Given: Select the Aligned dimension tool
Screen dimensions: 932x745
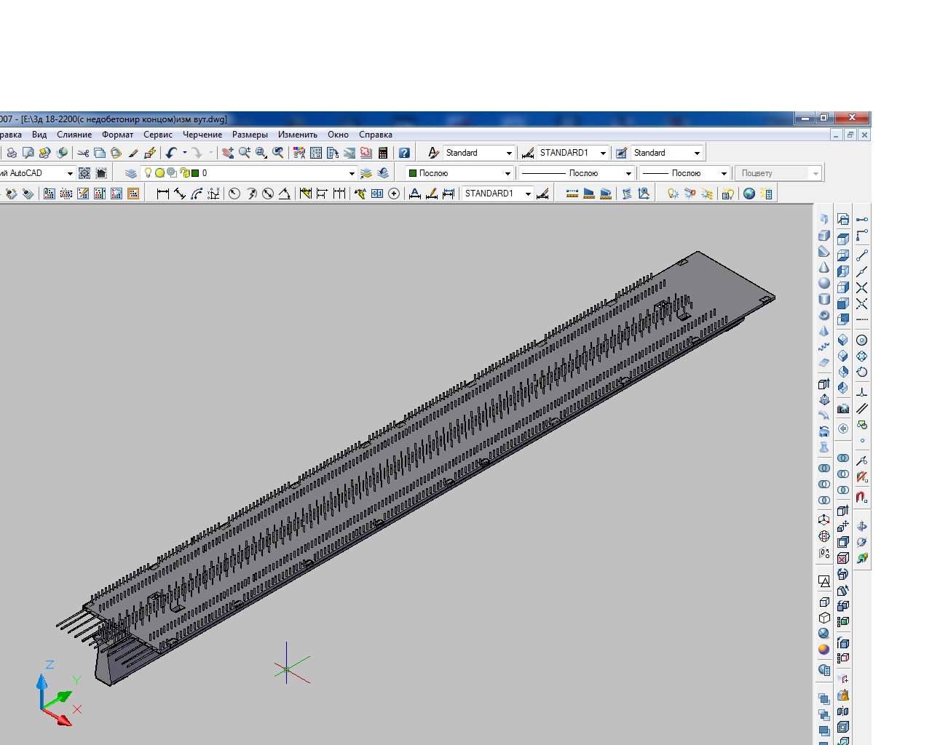Looking at the screenshot, I should [180, 194].
